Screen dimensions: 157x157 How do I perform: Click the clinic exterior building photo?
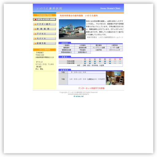72,29
